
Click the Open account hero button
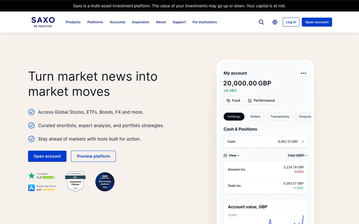[x=47, y=156]
